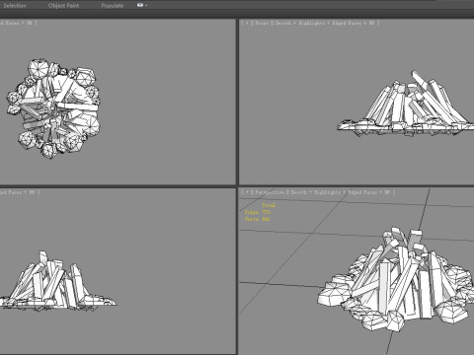Open shading label menu in bottom-left viewport
Screen dimensions: 474x355
pos(18,192)
